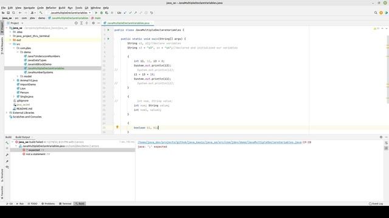Open the IDE updates orange icon

point(381,13)
